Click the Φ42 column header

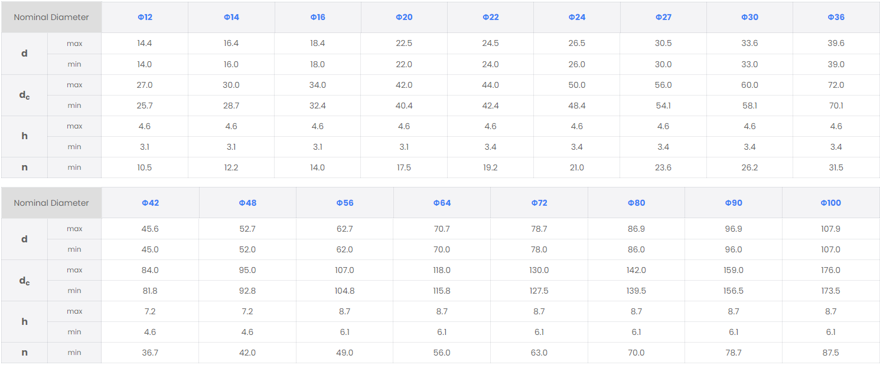click(x=150, y=203)
